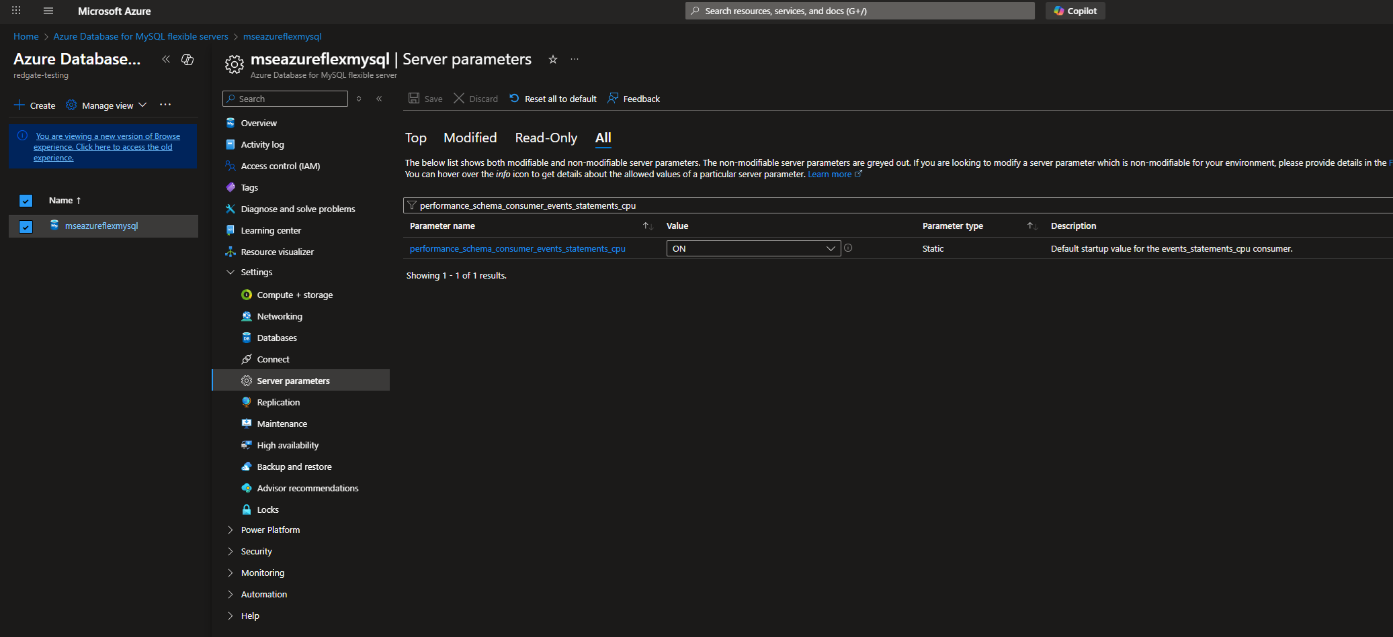Open Resource visualizer from sidebar
Image resolution: width=1393 pixels, height=637 pixels.
[277, 252]
